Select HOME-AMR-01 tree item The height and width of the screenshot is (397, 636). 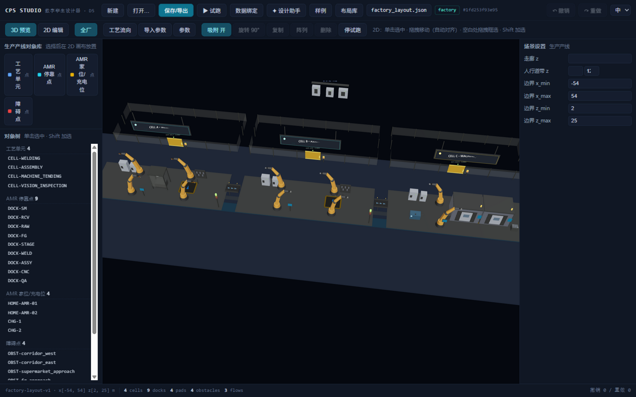pyautogui.click(x=48, y=303)
